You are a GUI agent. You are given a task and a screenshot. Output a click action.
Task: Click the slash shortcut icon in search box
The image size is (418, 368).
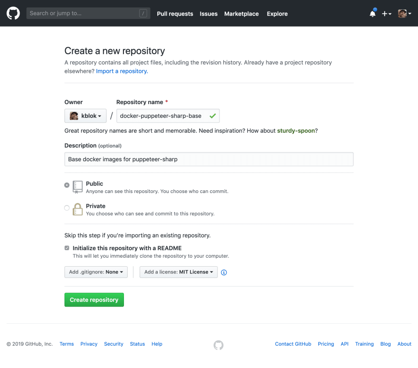[143, 13]
